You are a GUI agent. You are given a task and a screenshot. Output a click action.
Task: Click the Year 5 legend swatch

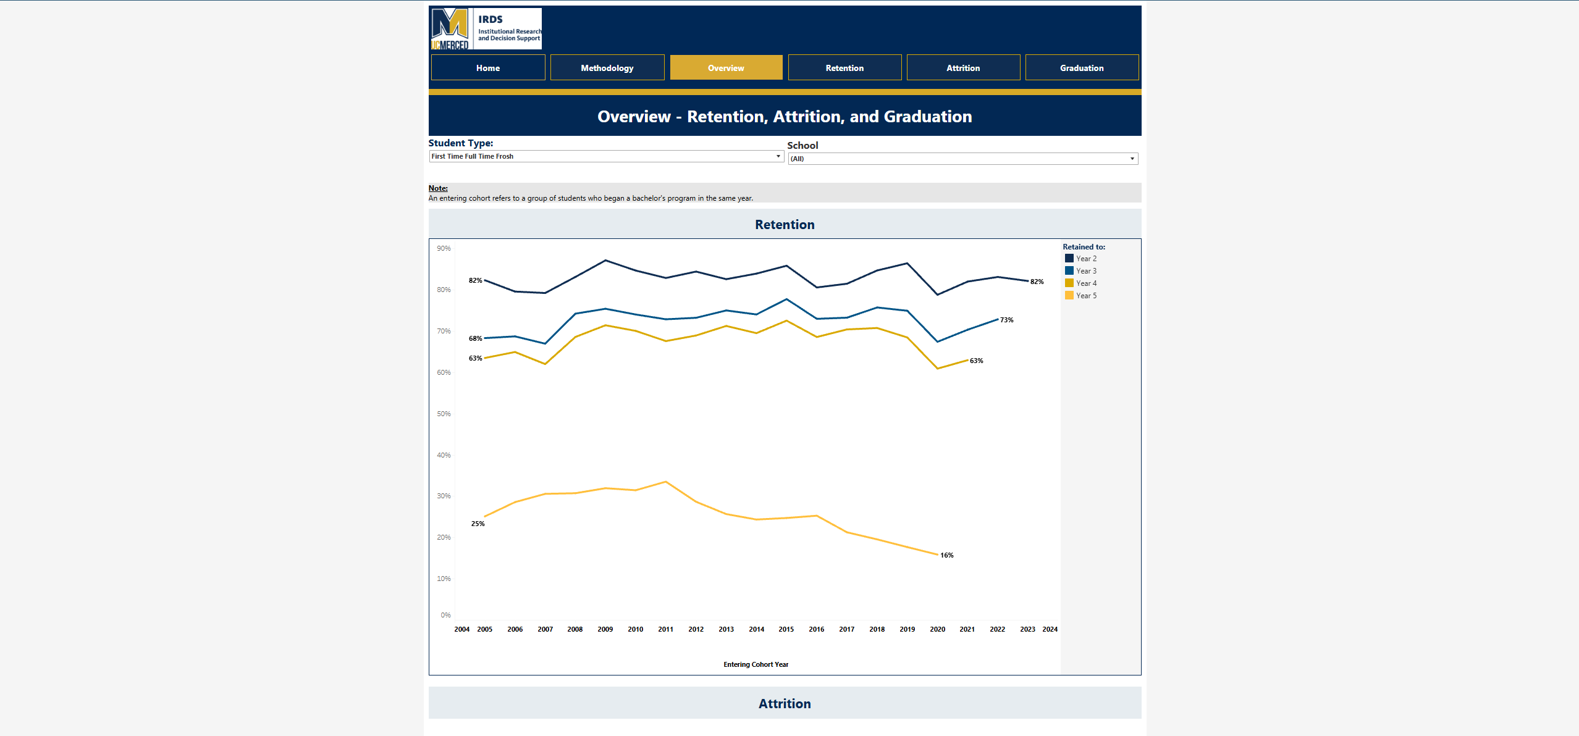[1069, 296]
